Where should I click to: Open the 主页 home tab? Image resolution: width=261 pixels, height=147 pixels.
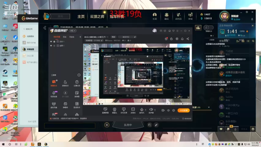[x=81, y=17]
